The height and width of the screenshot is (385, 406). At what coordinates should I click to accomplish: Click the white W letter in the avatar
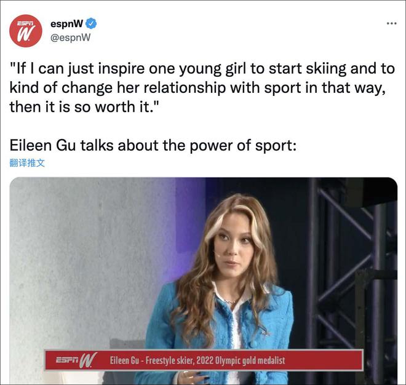pyautogui.click(x=26, y=34)
